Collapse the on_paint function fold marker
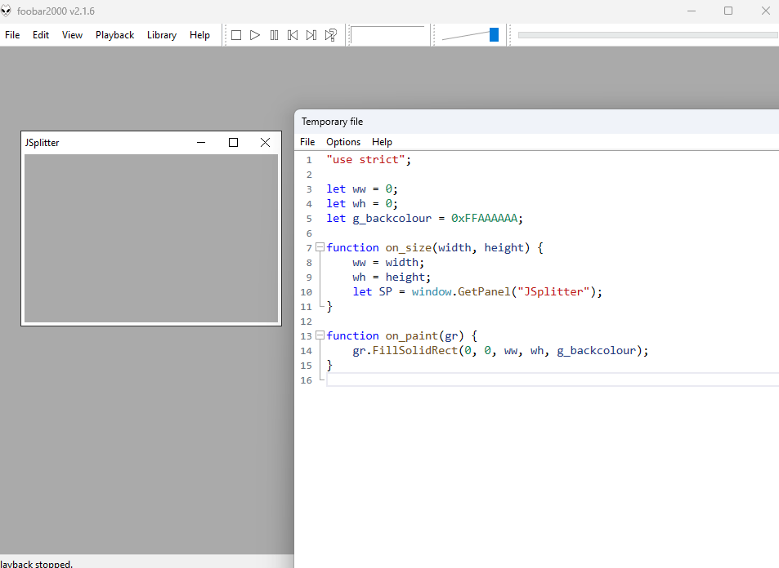The width and height of the screenshot is (779, 568). click(320, 335)
